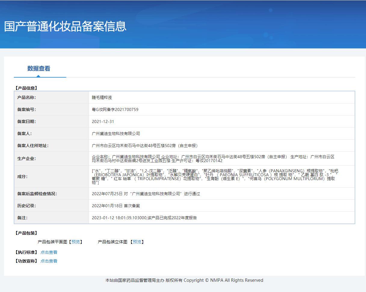The height and width of the screenshot is (292, 366).
Task: Click the 备案人 company name value
Action: tap(116, 134)
